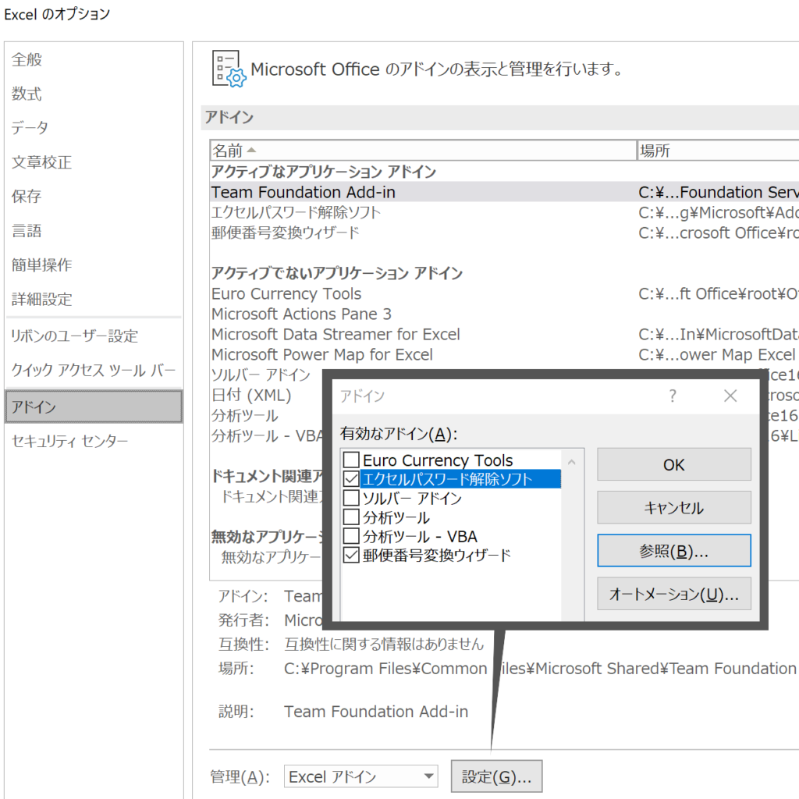Switch to セキュリティ センター category
Viewport: 799px width, 799px height.
pyautogui.click(x=69, y=442)
